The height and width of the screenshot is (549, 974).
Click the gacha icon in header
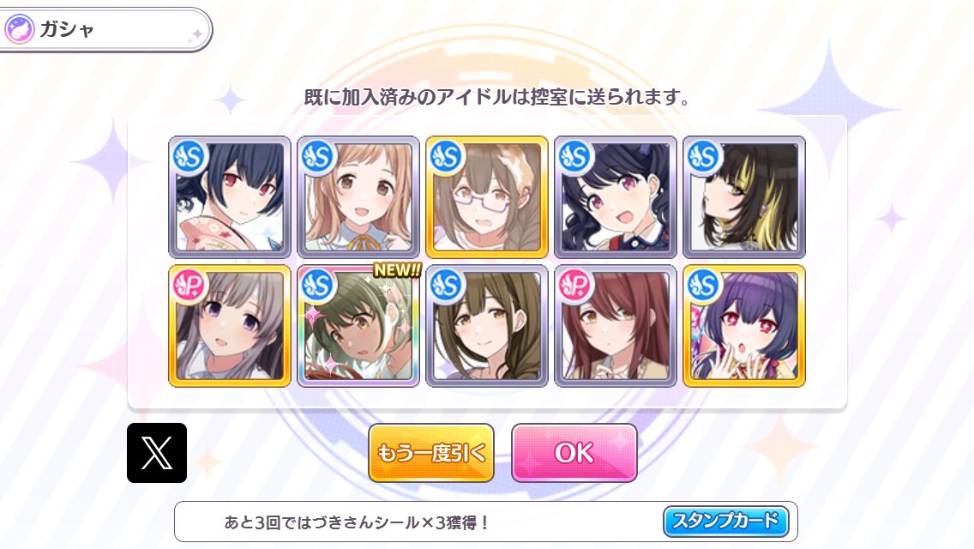(x=19, y=29)
